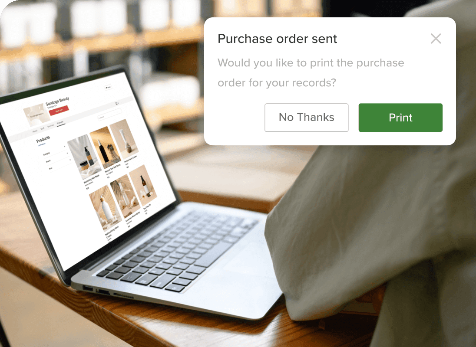This screenshot has width=476, height=347.
Task: Open the shopping cart icon
Action: [116, 103]
